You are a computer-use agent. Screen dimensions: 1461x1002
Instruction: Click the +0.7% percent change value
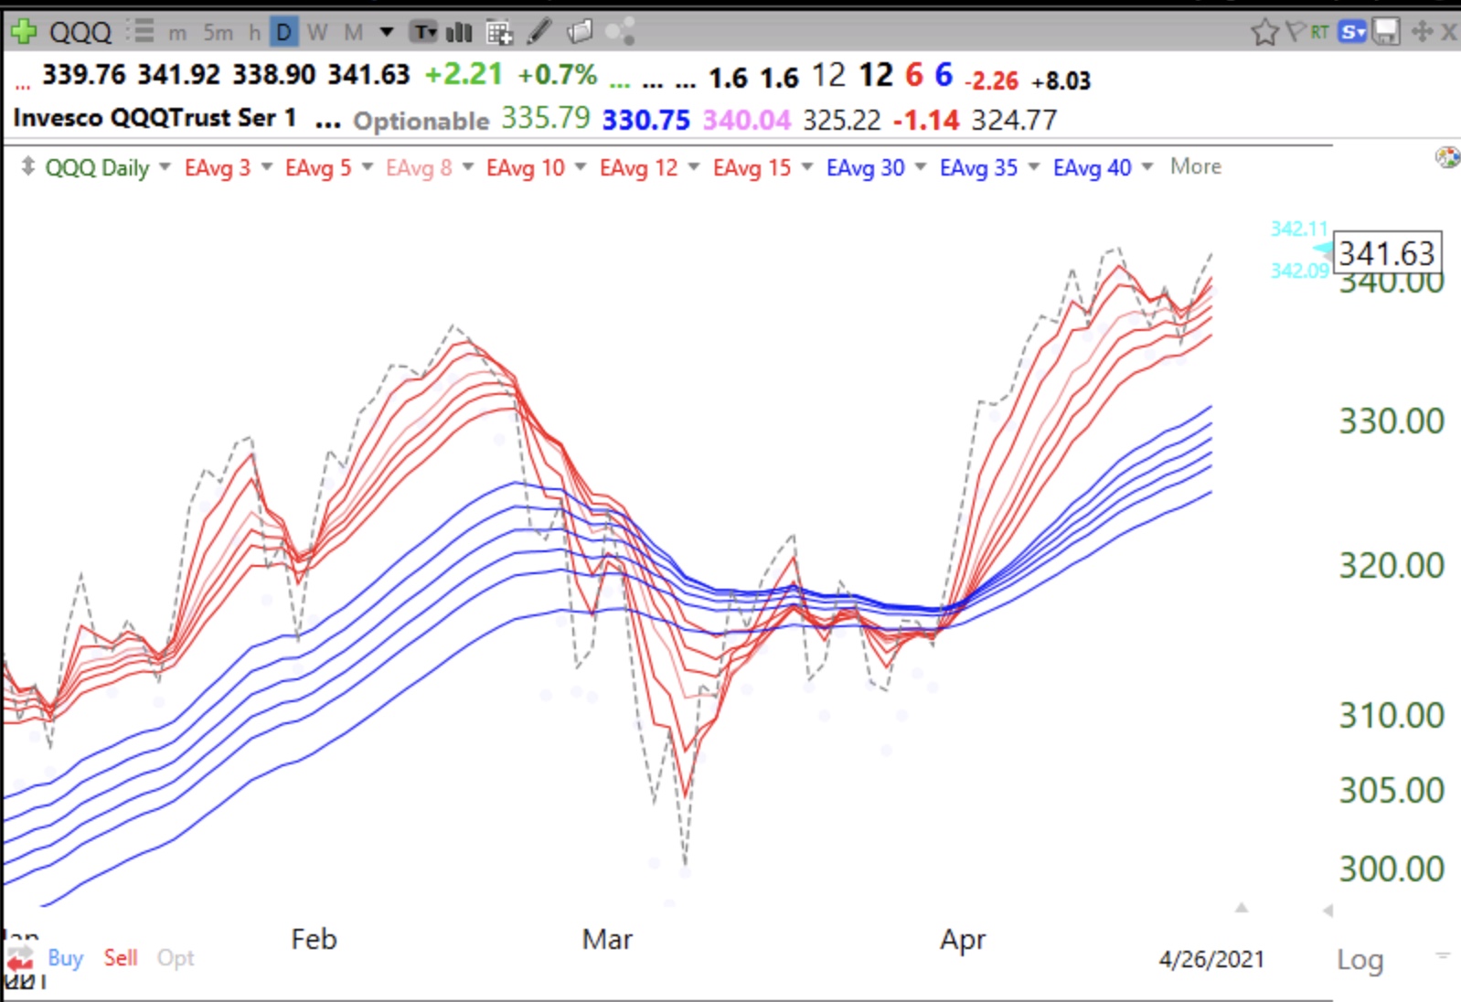558,74
